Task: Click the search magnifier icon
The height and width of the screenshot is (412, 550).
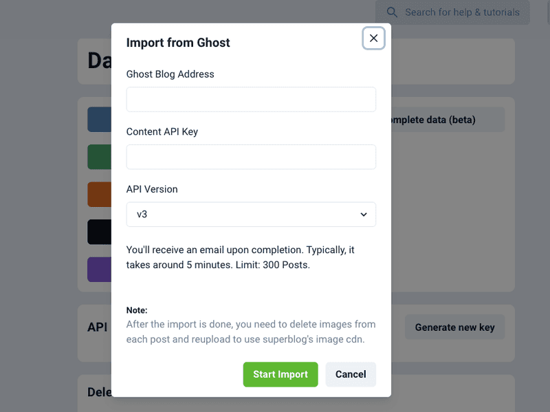Action: (x=392, y=12)
